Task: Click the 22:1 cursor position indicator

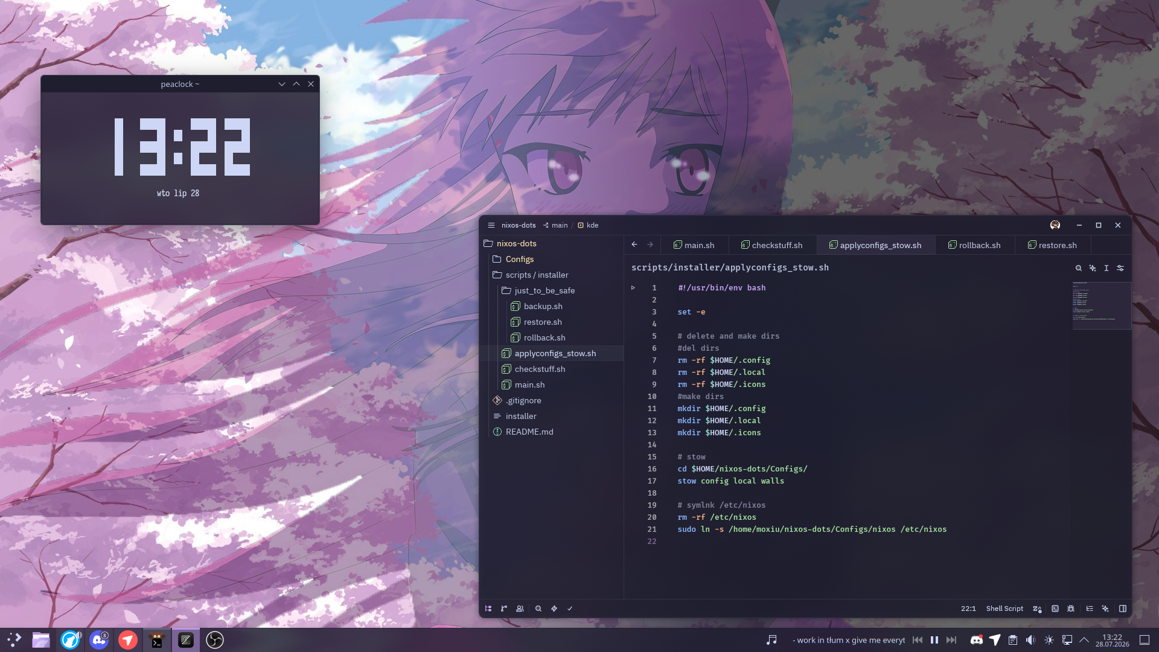Action: pos(968,609)
